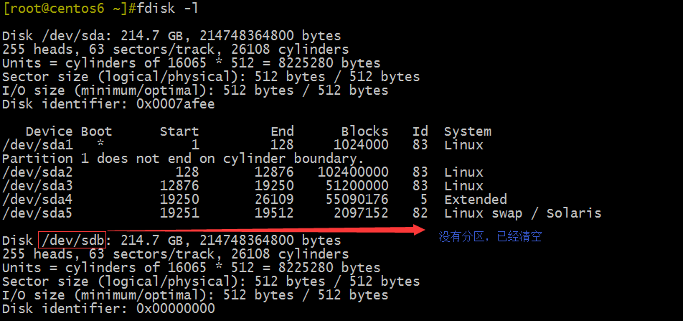Click the sdb disk identifier 0x00000000
This screenshot has width=683, height=321.
pyautogui.click(x=176, y=309)
